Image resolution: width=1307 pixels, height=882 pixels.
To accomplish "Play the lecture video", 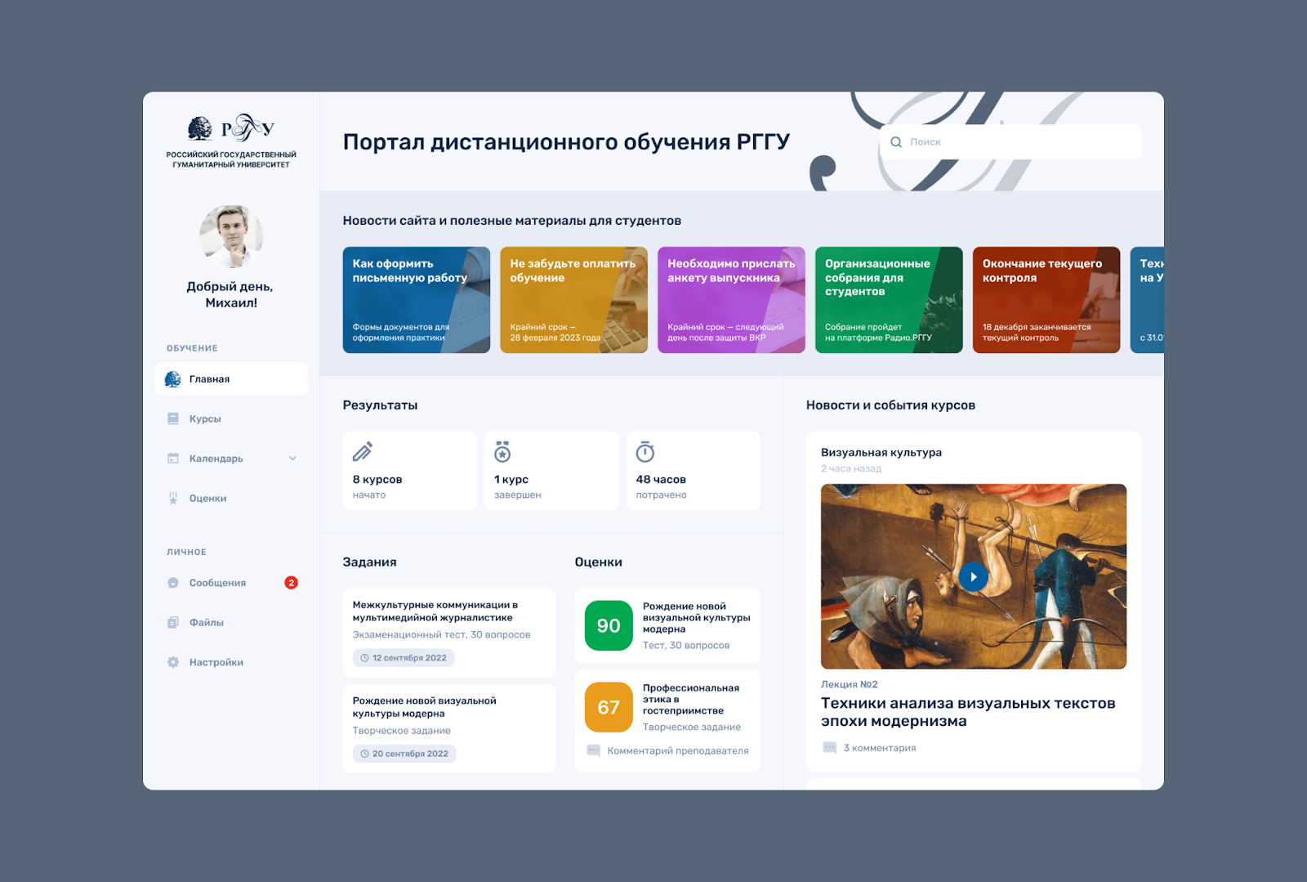I will pos(973,577).
